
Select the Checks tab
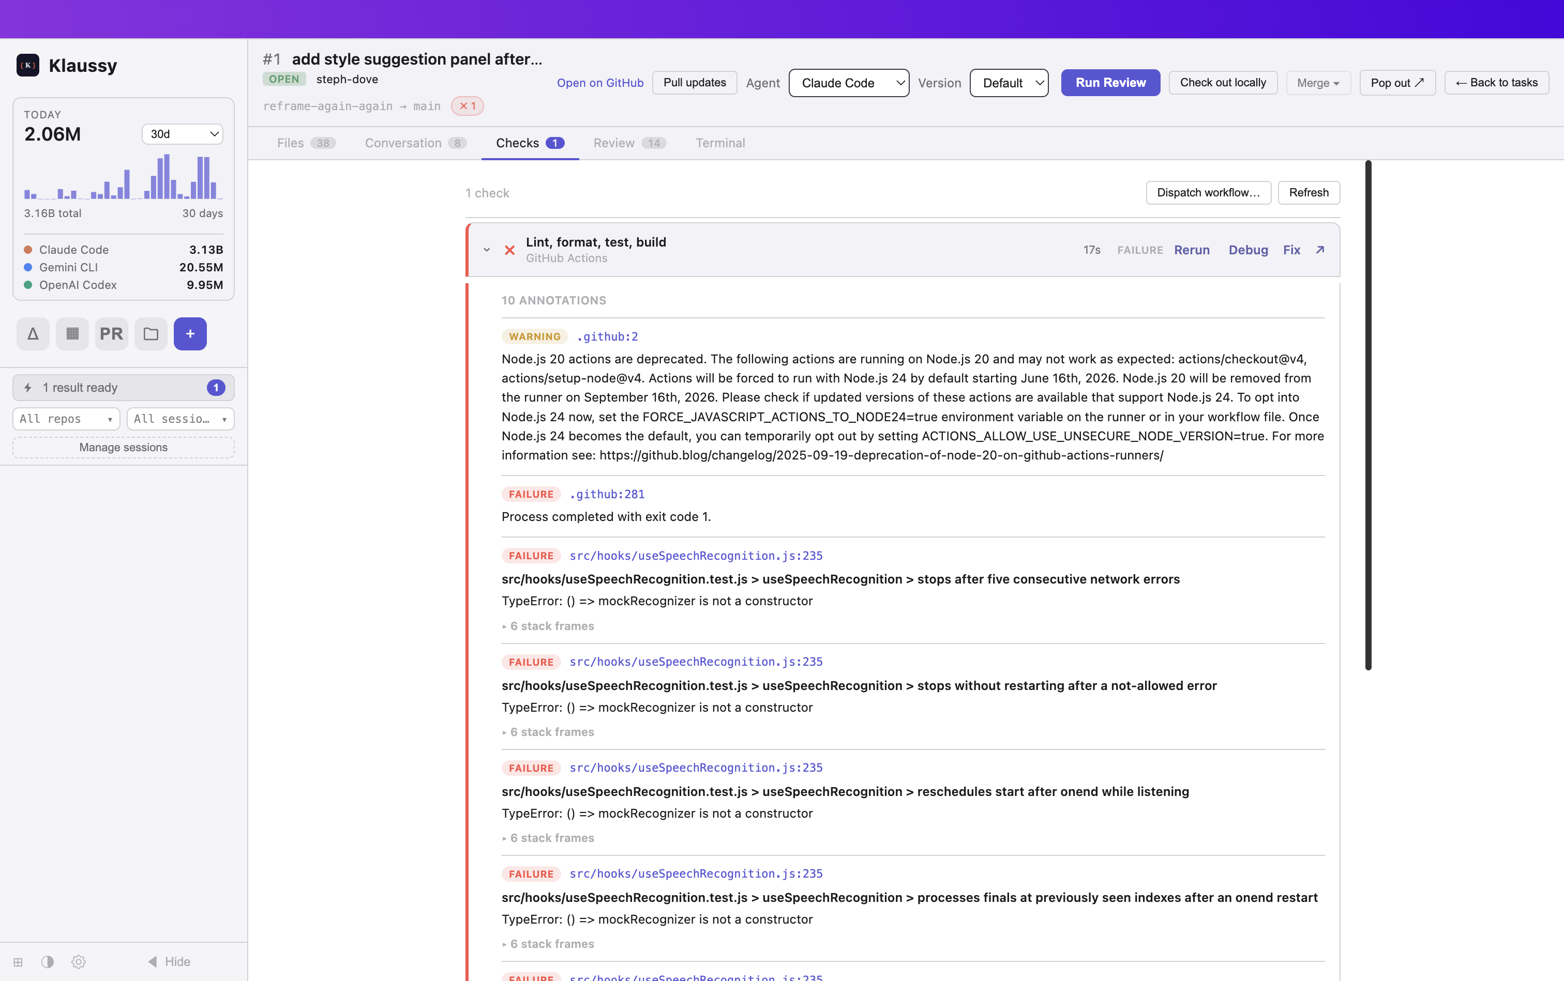[x=530, y=143]
